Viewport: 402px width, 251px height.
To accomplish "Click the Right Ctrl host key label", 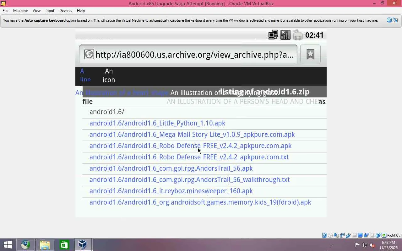I will point(394,235).
